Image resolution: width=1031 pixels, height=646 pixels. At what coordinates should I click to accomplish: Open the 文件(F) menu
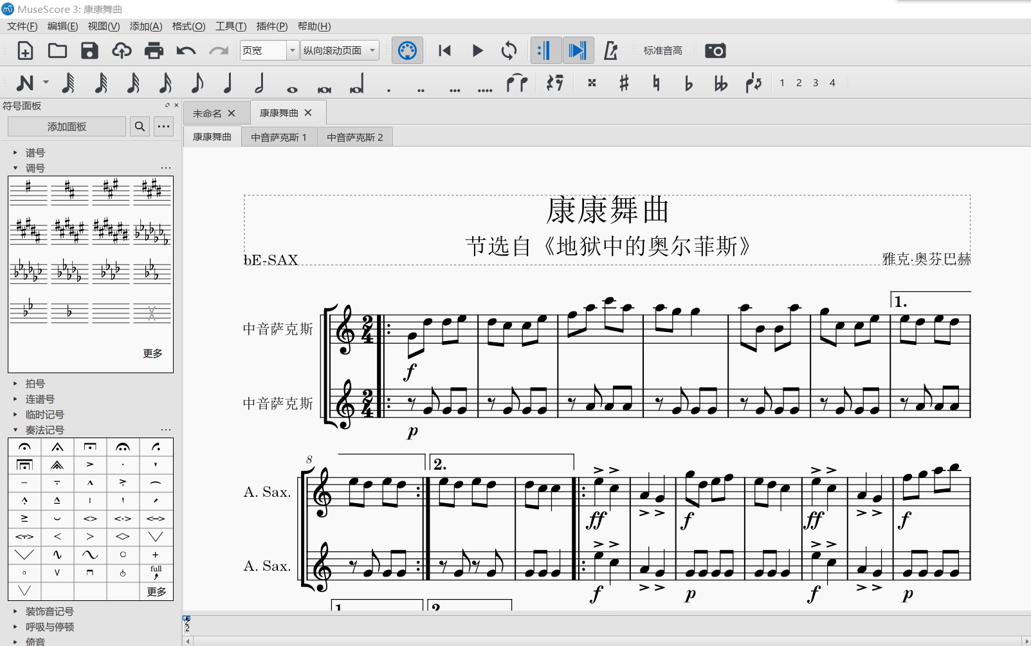coord(23,26)
